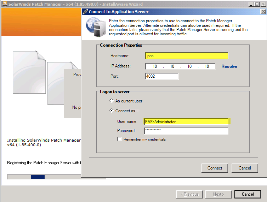This screenshot has height=202, width=267.
Task: Click the User name: label
Action: click(127, 121)
